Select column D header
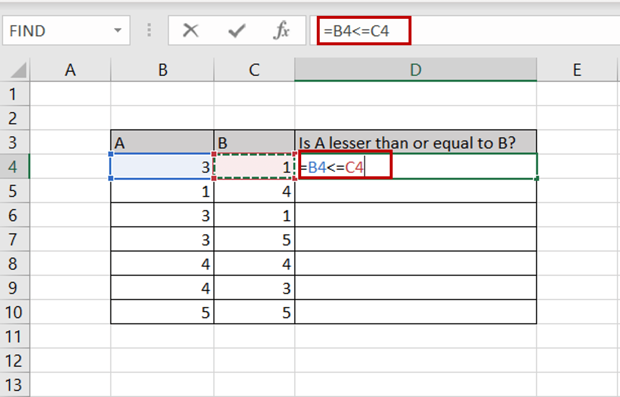Image resolution: width=620 pixels, height=397 pixels. pyautogui.click(x=416, y=70)
